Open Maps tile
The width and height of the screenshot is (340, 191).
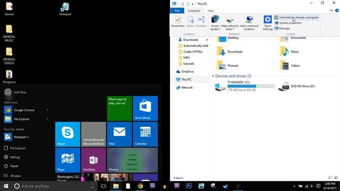click(67, 160)
